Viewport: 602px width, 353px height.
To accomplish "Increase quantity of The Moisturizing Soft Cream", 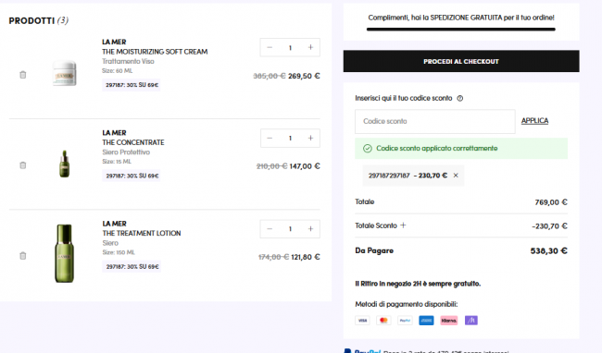I will [310, 47].
